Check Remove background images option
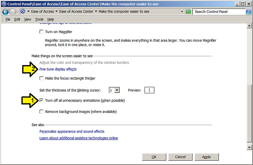 click(41, 111)
